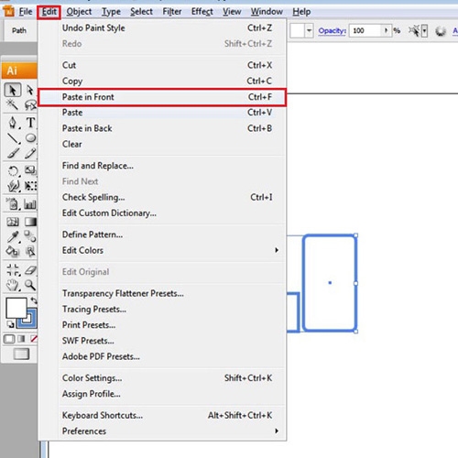This screenshot has width=458, height=458.
Task: Click the swap fill and stroke arrow
Action: (34, 300)
